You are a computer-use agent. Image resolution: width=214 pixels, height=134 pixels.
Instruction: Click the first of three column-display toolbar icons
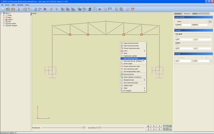pyautogui.click(x=63, y=9)
